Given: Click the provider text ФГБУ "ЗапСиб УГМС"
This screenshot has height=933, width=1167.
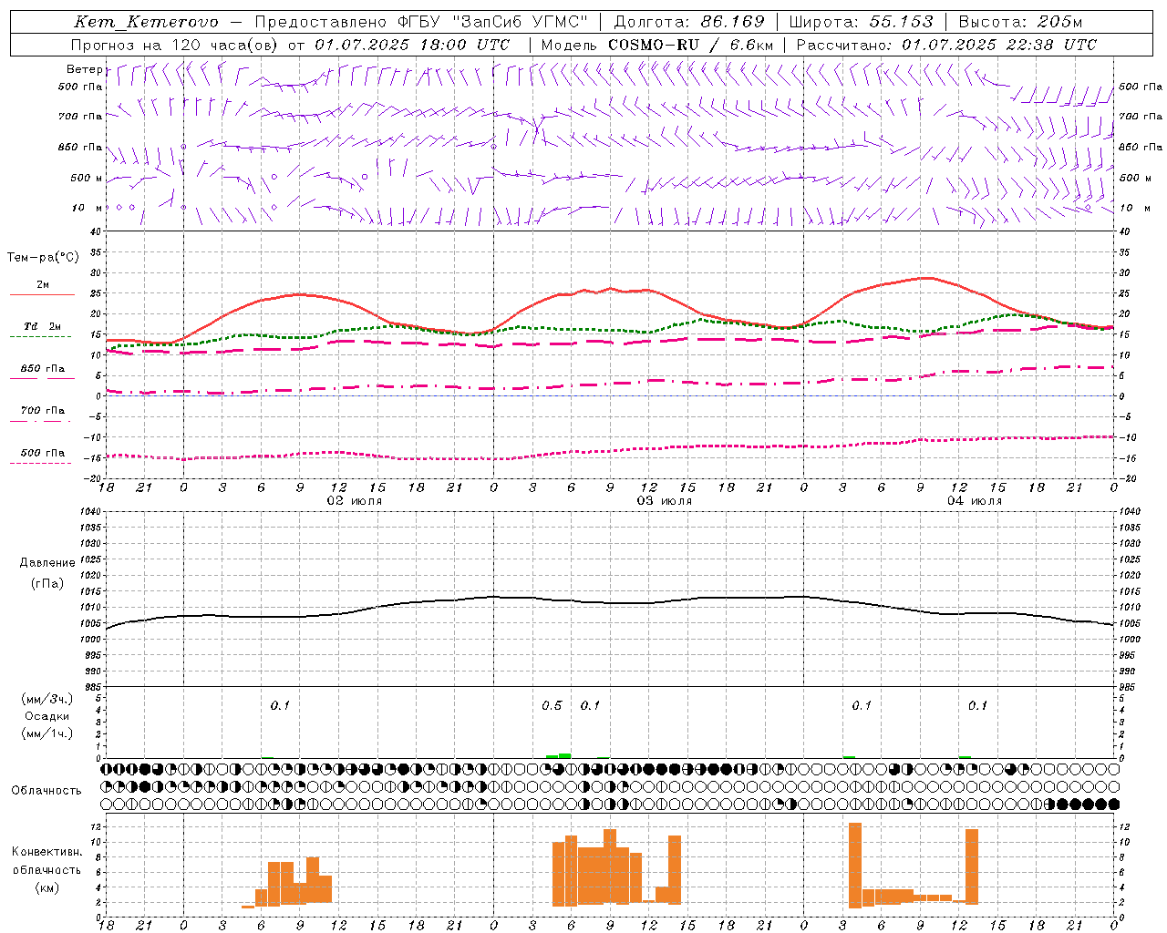Looking at the screenshot, I should coord(493,22).
